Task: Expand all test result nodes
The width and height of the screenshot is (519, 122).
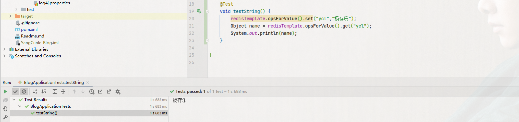Action: (55, 91)
